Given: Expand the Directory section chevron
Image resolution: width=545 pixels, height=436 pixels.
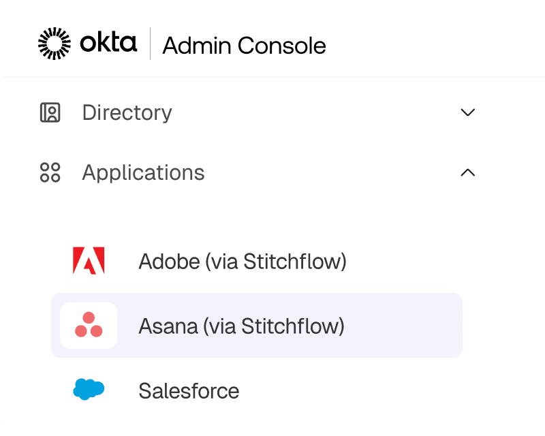Looking at the screenshot, I should coord(467,112).
